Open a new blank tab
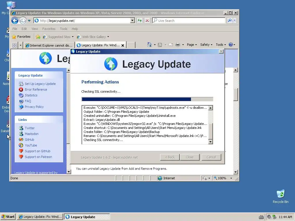Screen dimensions: 295x221 [x=131, y=45]
